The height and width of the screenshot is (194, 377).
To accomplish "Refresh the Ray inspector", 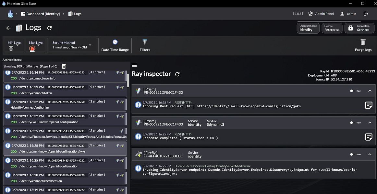I will click(x=177, y=74).
